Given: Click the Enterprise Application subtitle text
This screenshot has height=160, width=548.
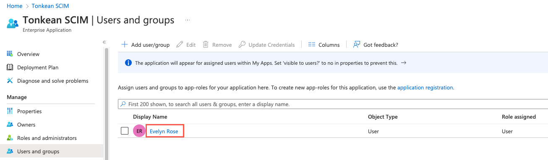Looking at the screenshot, I should pyautogui.click(x=47, y=30).
